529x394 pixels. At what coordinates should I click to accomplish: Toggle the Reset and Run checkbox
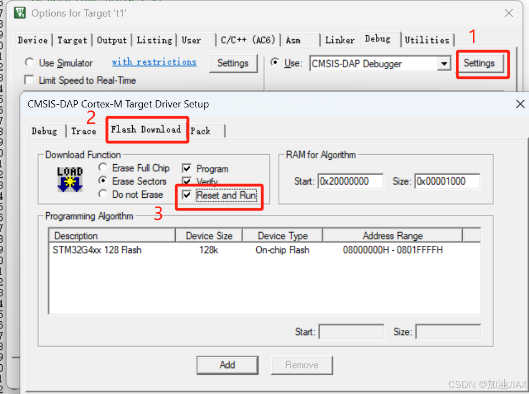click(x=187, y=195)
